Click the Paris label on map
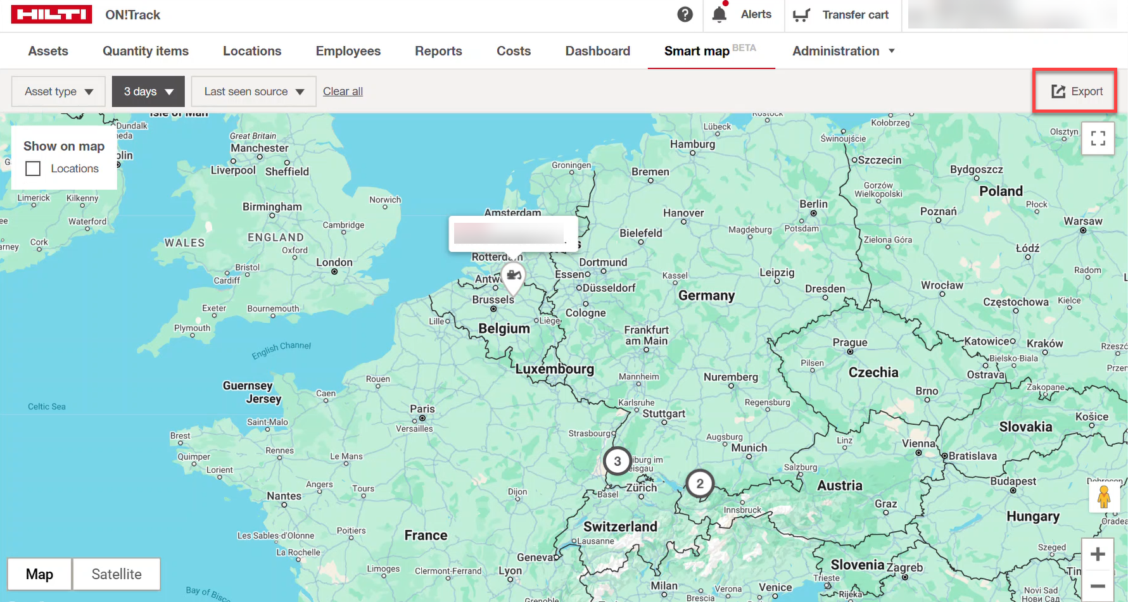 (422, 409)
